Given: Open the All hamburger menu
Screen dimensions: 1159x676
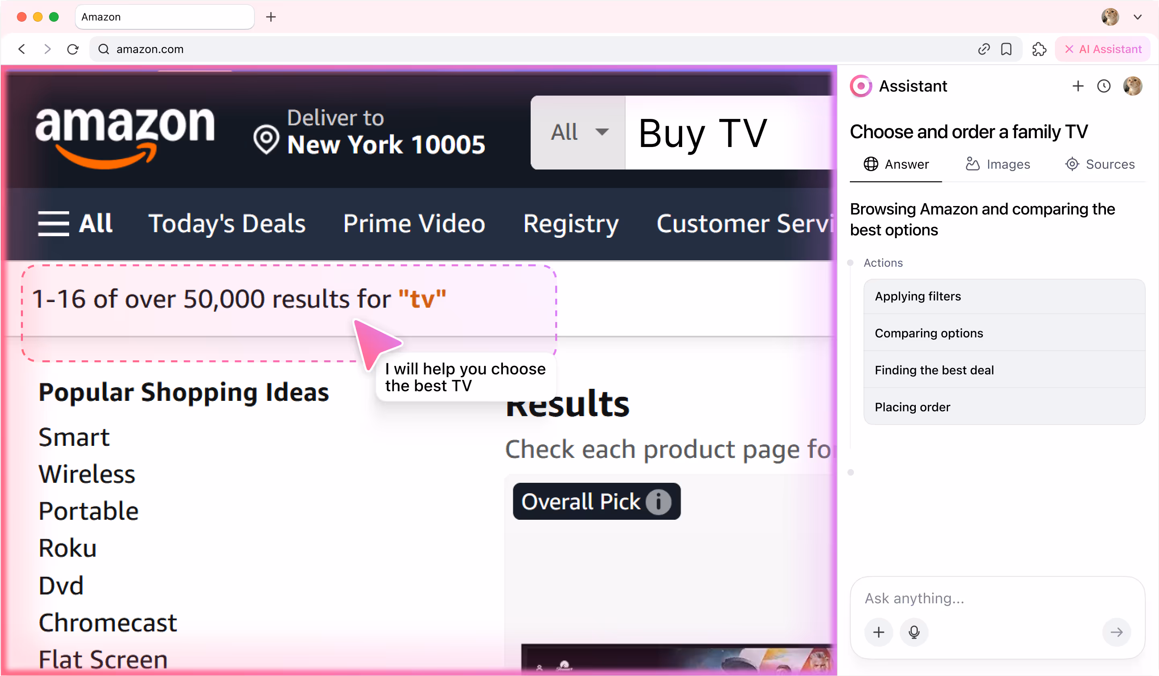Looking at the screenshot, I should click(75, 224).
